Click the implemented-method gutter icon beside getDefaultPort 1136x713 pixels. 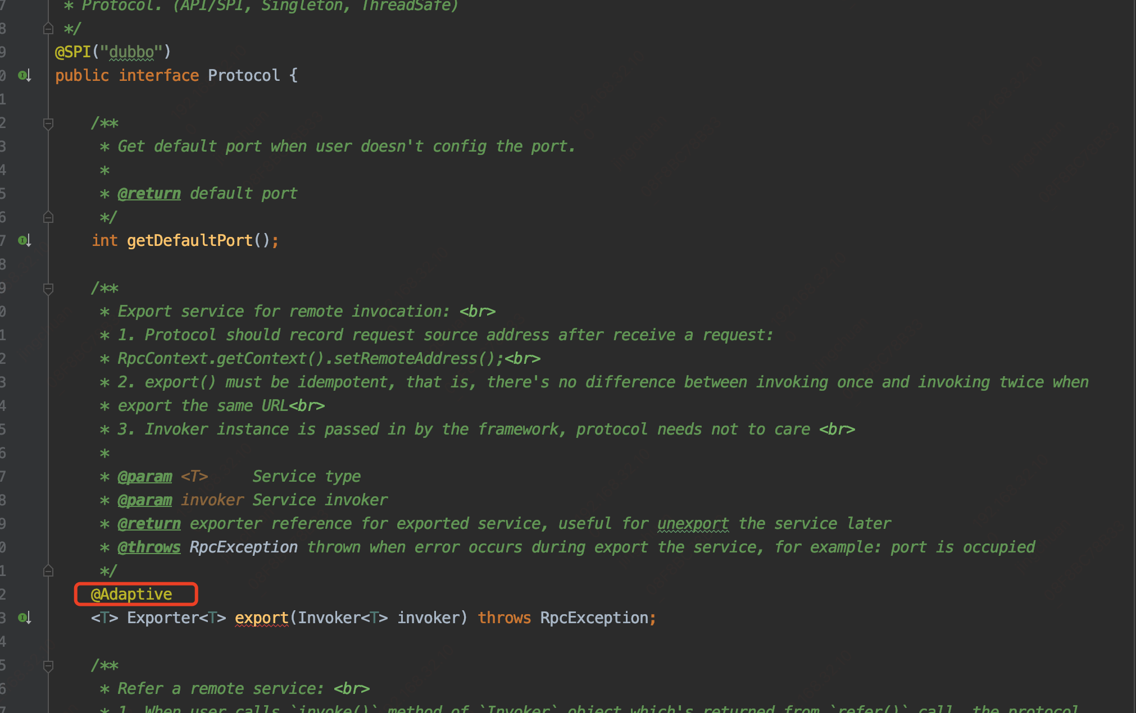click(24, 240)
